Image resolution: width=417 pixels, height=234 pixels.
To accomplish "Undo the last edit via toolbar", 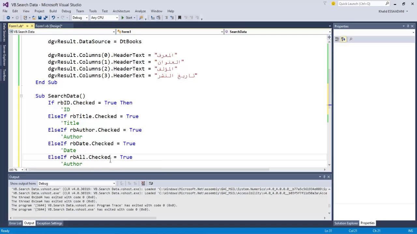I will click(53, 18).
